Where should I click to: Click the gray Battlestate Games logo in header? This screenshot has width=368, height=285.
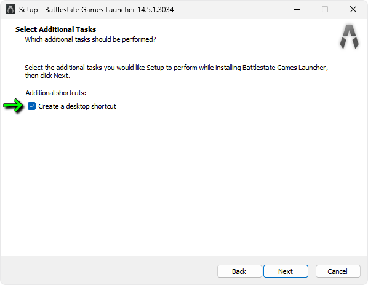click(349, 36)
